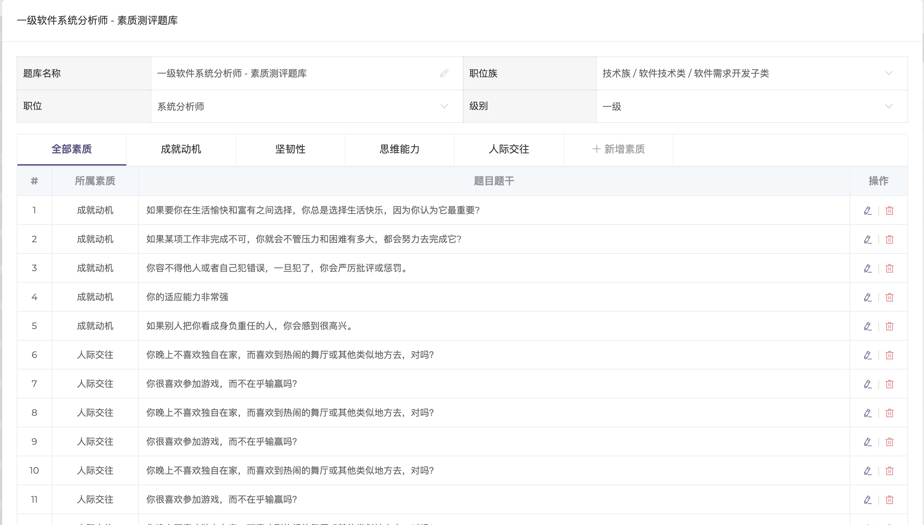Open the 级别 一级 dropdown
This screenshot has width=924, height=525.
pos(889,106)
